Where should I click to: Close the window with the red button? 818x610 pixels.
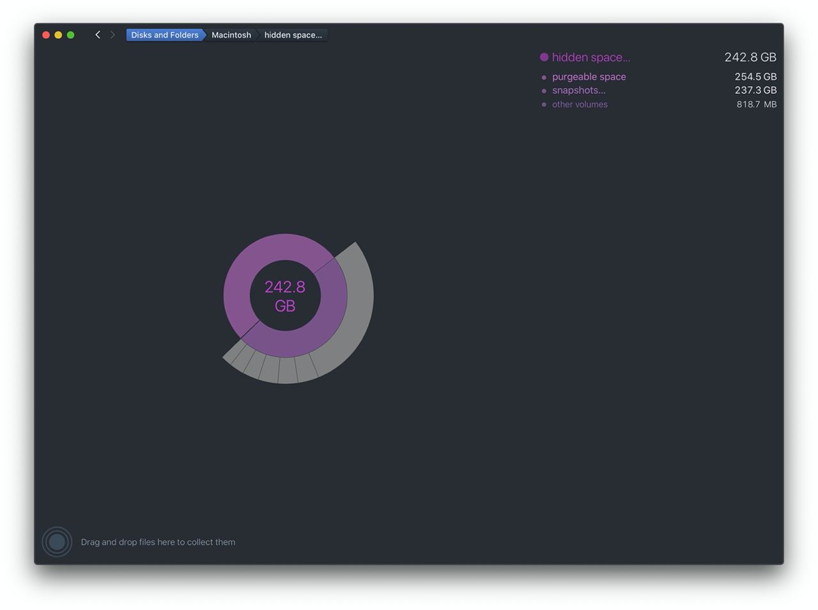point(46,35)
